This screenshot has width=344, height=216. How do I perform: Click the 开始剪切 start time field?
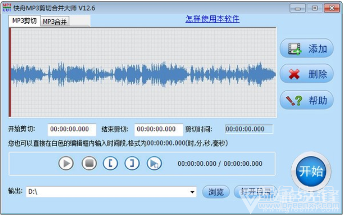(x=72, y=129)
